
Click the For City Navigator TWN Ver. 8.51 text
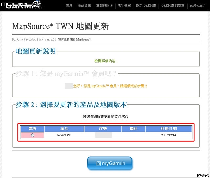click(x=34, y=39)
